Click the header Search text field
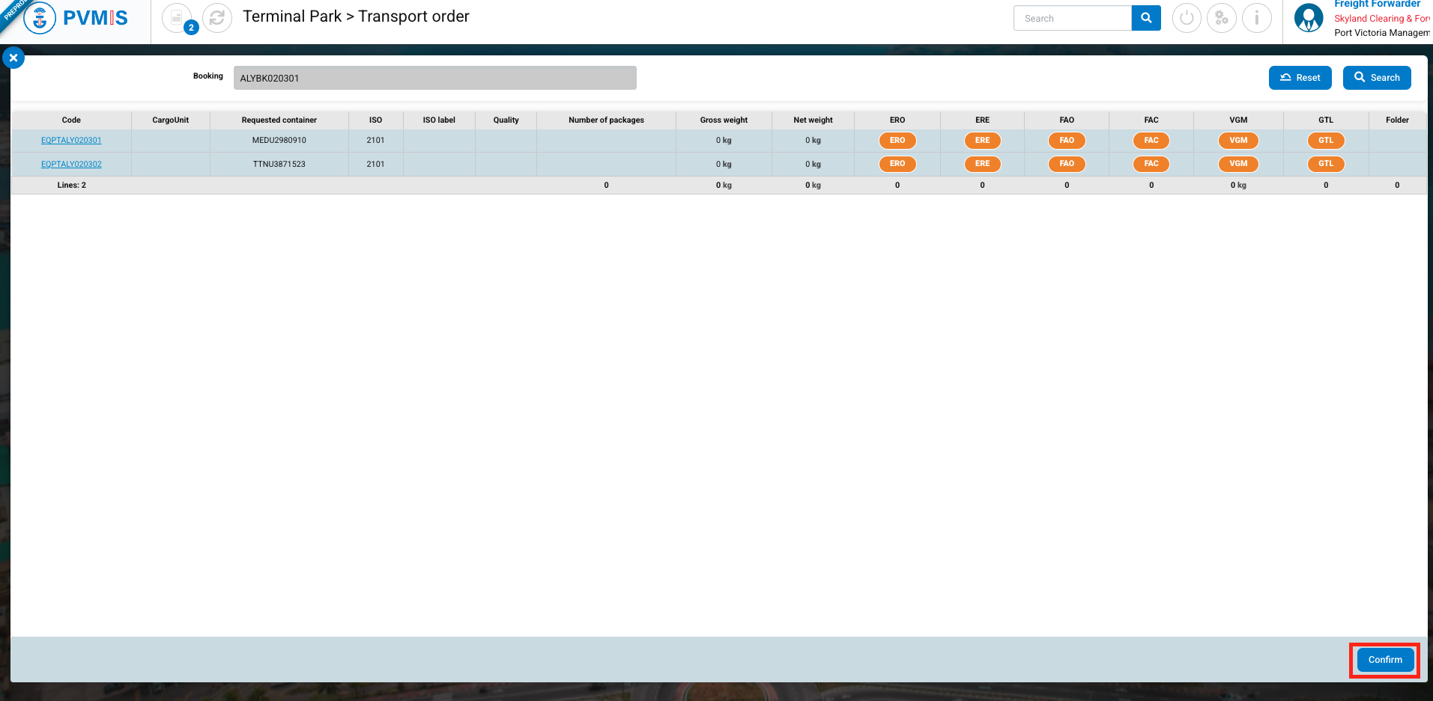Image resolution: width=1433 pixels, height=701 pixels. [x=1072, y=18]
